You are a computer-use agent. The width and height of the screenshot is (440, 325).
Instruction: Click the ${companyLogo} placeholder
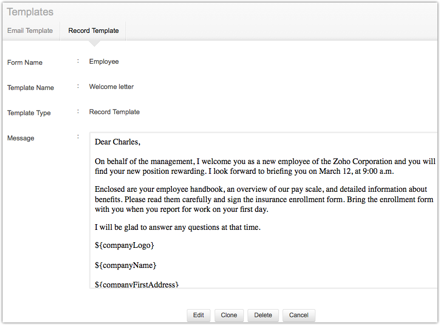125,245
